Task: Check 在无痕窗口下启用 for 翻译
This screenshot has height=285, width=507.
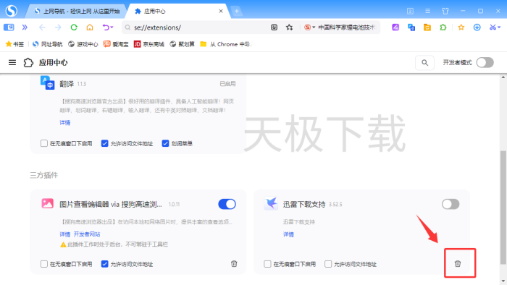Action: (x=44, y=143)
